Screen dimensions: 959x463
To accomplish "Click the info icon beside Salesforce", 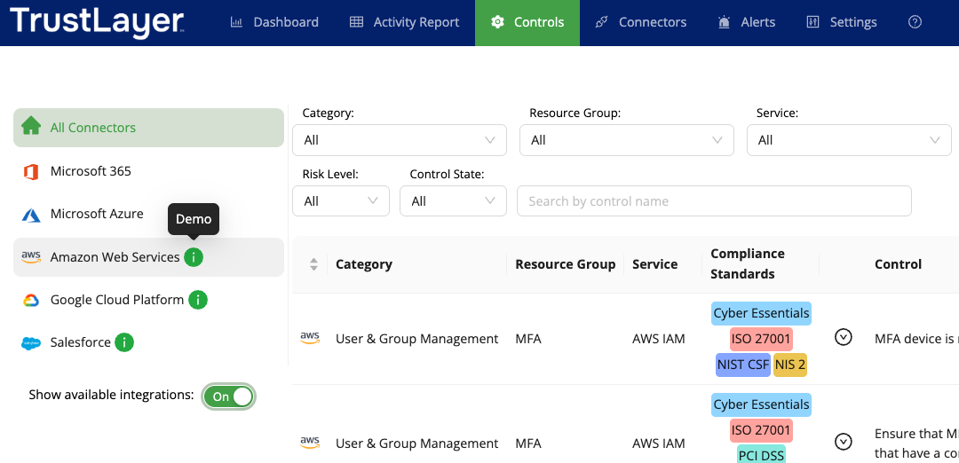I will (124, 342).
